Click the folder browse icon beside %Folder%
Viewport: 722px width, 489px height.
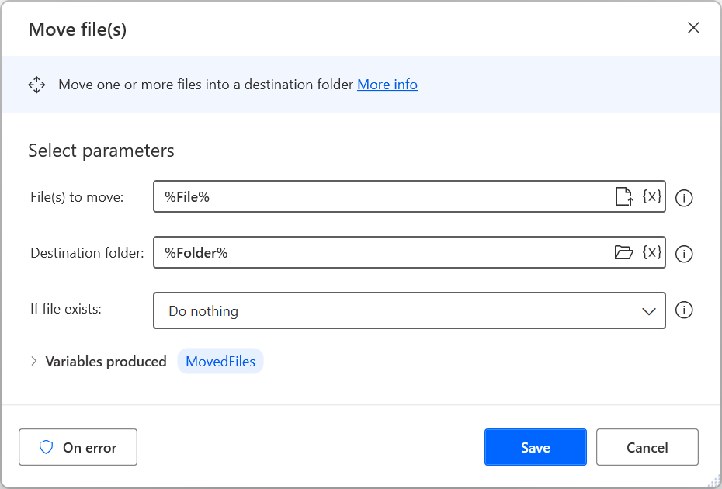click(624, 252)
